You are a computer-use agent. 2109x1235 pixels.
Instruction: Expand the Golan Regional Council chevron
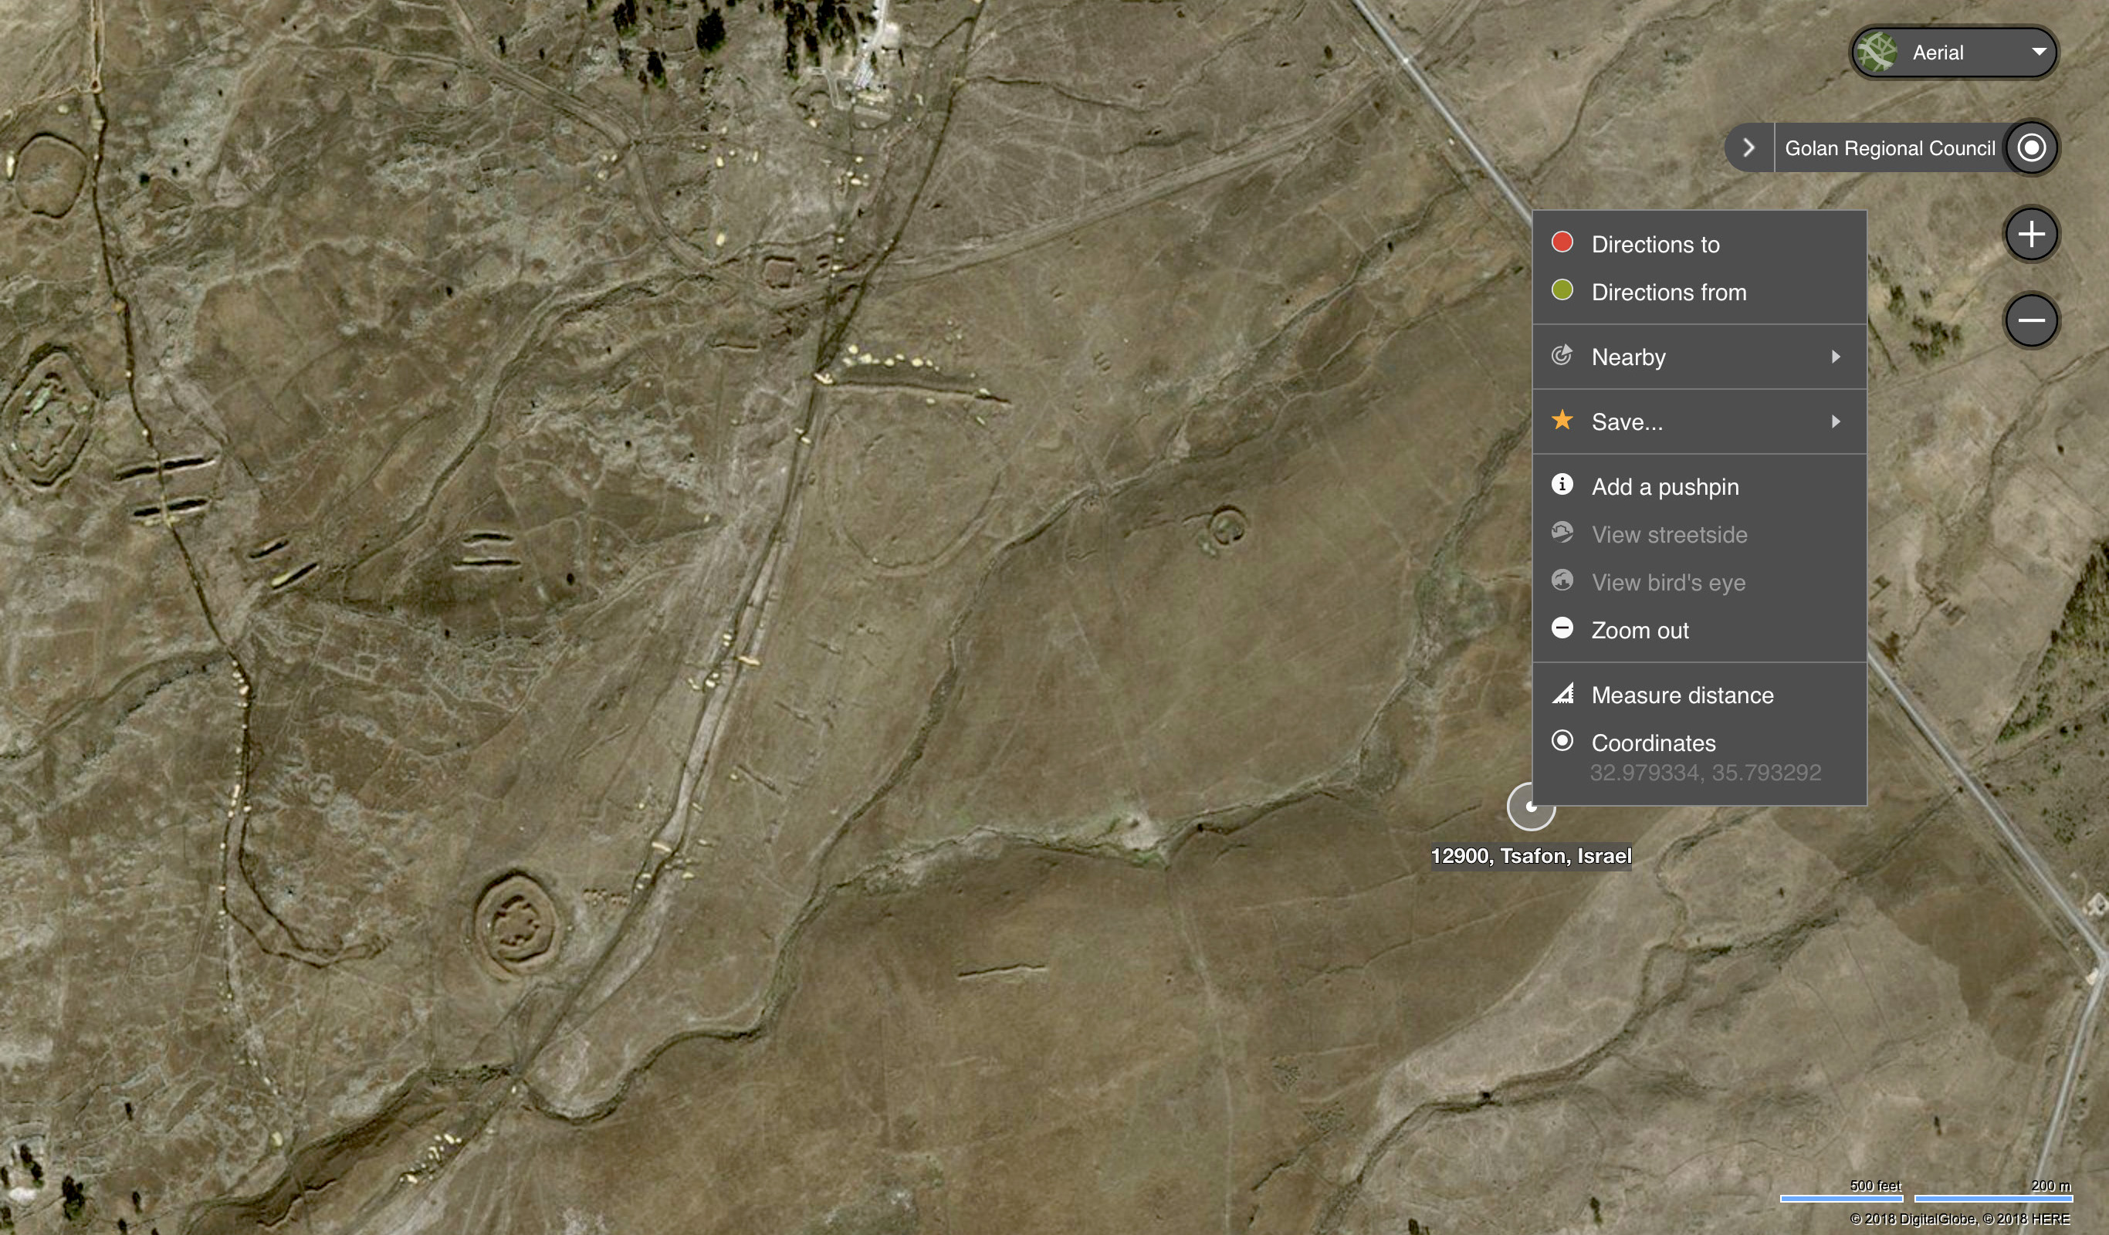coord(1748,148)
